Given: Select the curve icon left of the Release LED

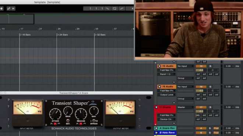Looking at the screenshot, I should [77, 124].
